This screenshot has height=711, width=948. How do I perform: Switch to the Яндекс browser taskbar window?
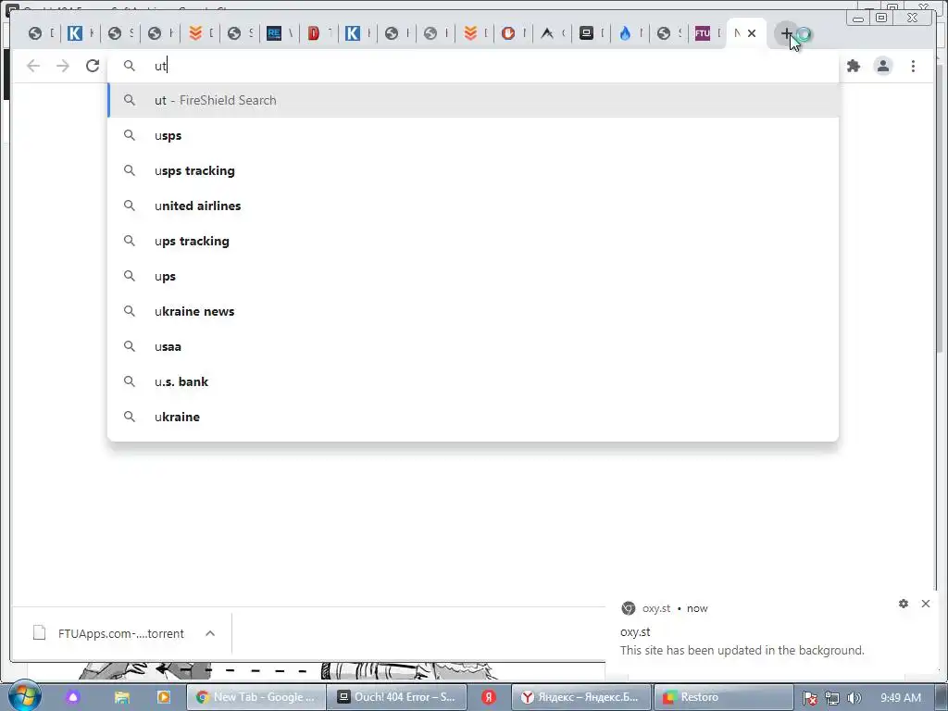pyautogui.click(x=581, y=697)
